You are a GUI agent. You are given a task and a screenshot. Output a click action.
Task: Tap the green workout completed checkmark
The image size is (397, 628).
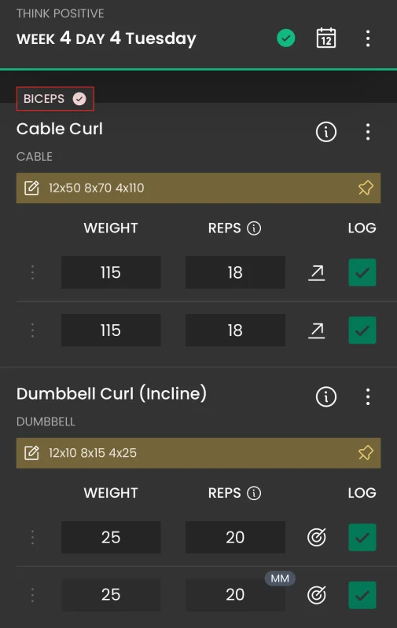(286, 38)
